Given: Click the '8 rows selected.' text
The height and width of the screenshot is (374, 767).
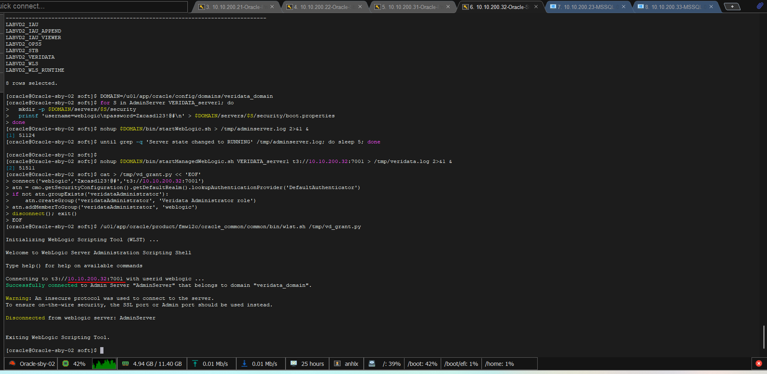Looking at the screenshot, I should (31, 83).
